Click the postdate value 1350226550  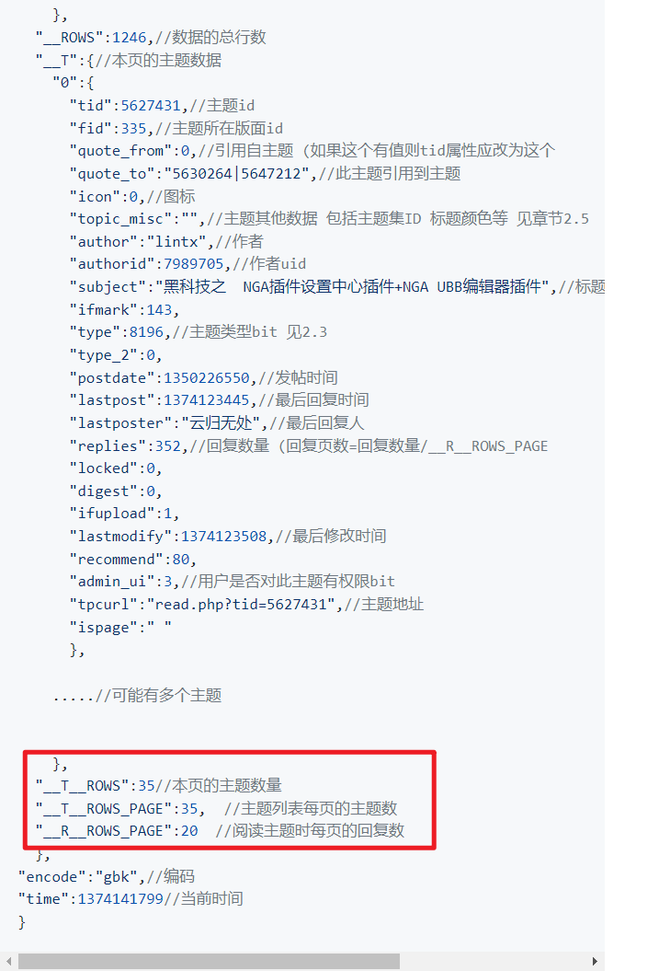(x=206, y=378)
